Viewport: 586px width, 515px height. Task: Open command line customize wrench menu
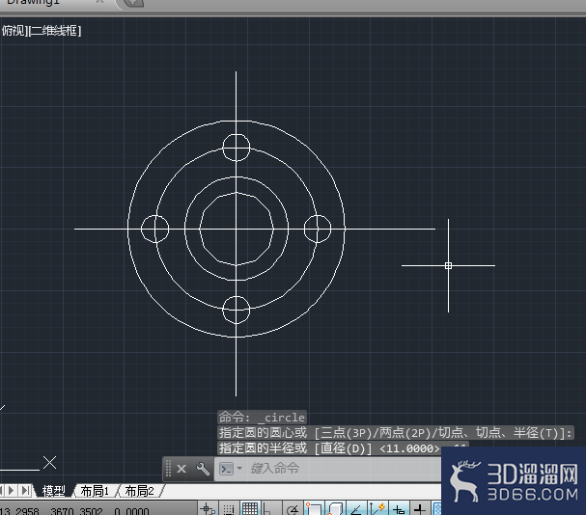[203, 469]
